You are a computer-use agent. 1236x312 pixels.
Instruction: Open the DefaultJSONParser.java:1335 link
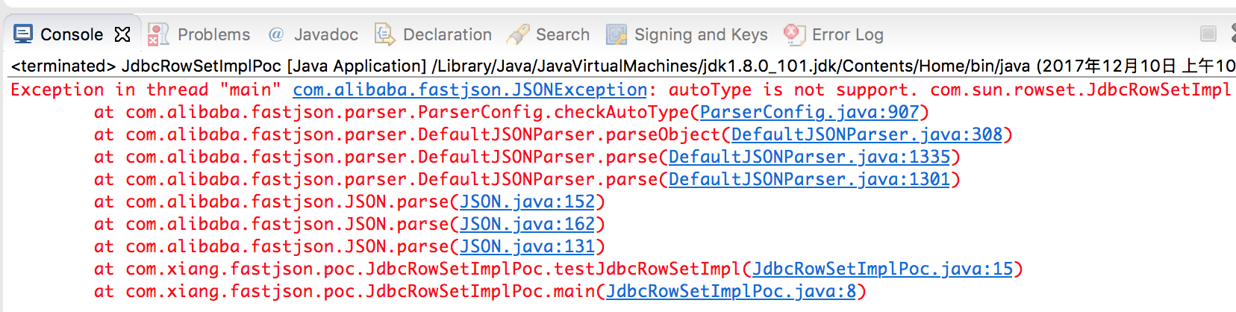point(809,157)
